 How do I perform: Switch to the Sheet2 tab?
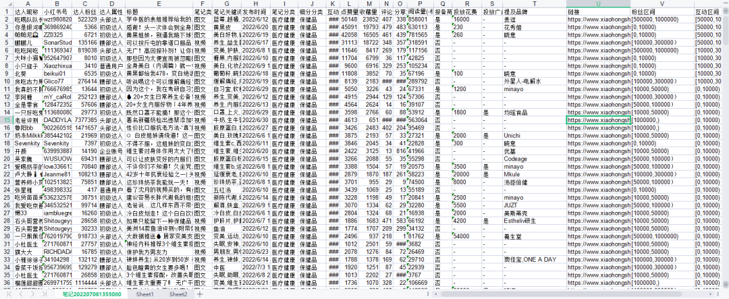pos(178,294)
